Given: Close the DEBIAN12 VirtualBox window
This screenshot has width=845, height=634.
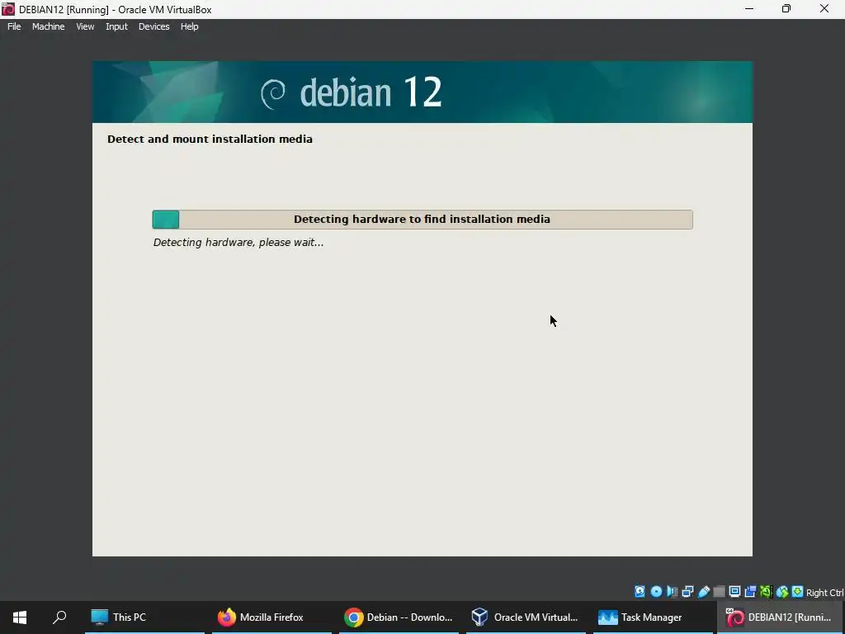Looking at the screenshot, I should point(824,8).
